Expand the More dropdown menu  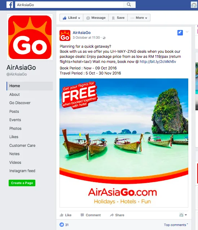[x=139, y=18]
